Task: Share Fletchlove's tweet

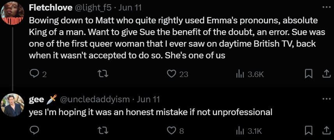Action: click(x=326, y=74)
